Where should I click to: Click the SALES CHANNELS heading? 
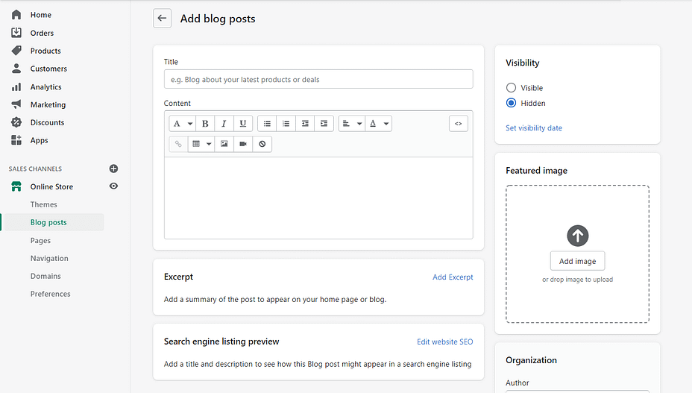point(35,169)
